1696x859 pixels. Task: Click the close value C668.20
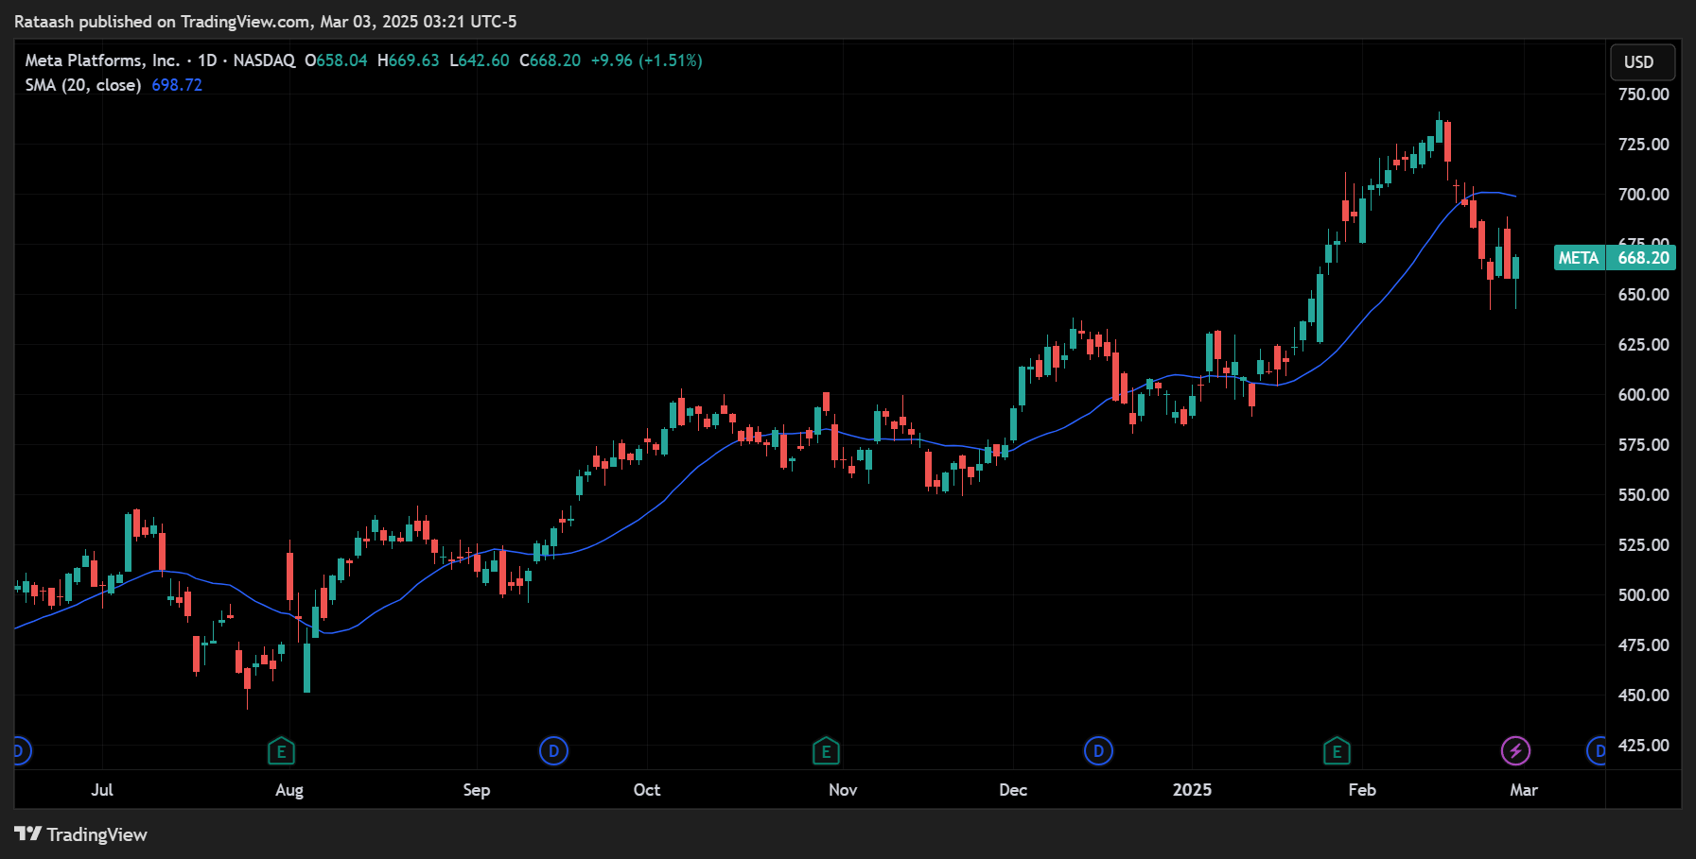point(551,60)
